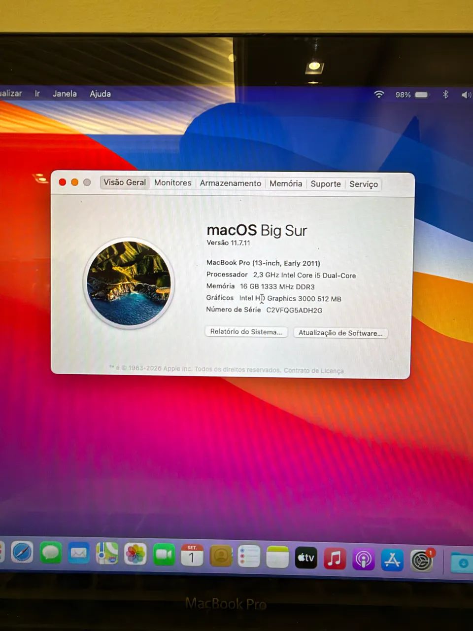Click the serial number C2VFQG5ADH2G
473x631 pixels.
point(294,310)
